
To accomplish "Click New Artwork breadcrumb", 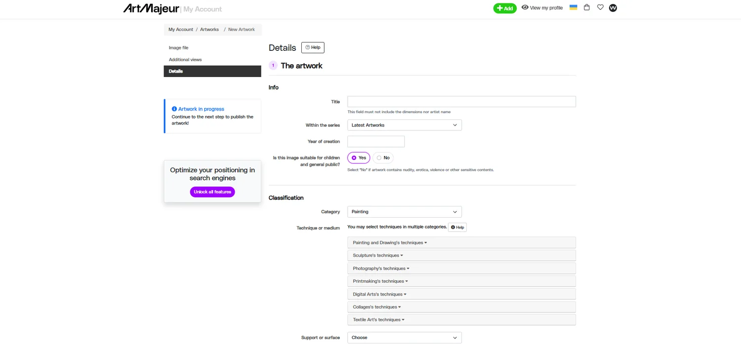I will (242, 30).
